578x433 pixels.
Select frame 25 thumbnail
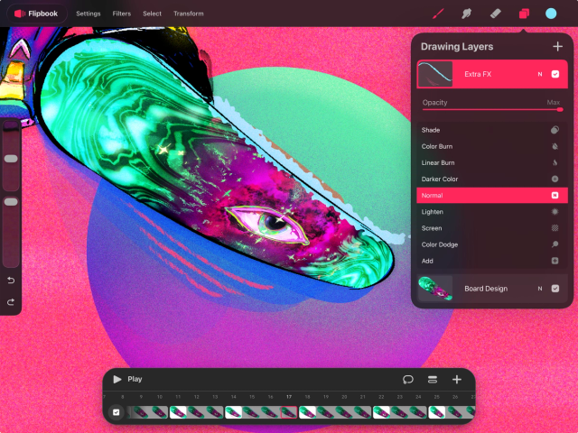(x=437, y=412)
